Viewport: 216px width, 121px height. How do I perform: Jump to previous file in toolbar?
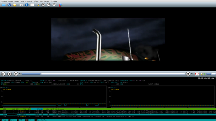tap(43, 5)
